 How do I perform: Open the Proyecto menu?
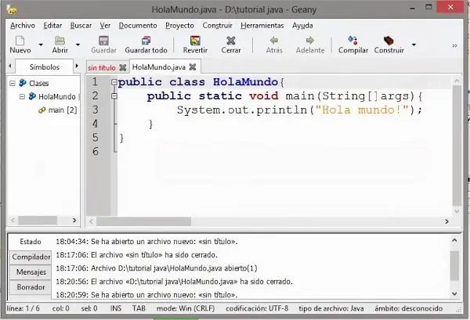[x=179, y=26]
